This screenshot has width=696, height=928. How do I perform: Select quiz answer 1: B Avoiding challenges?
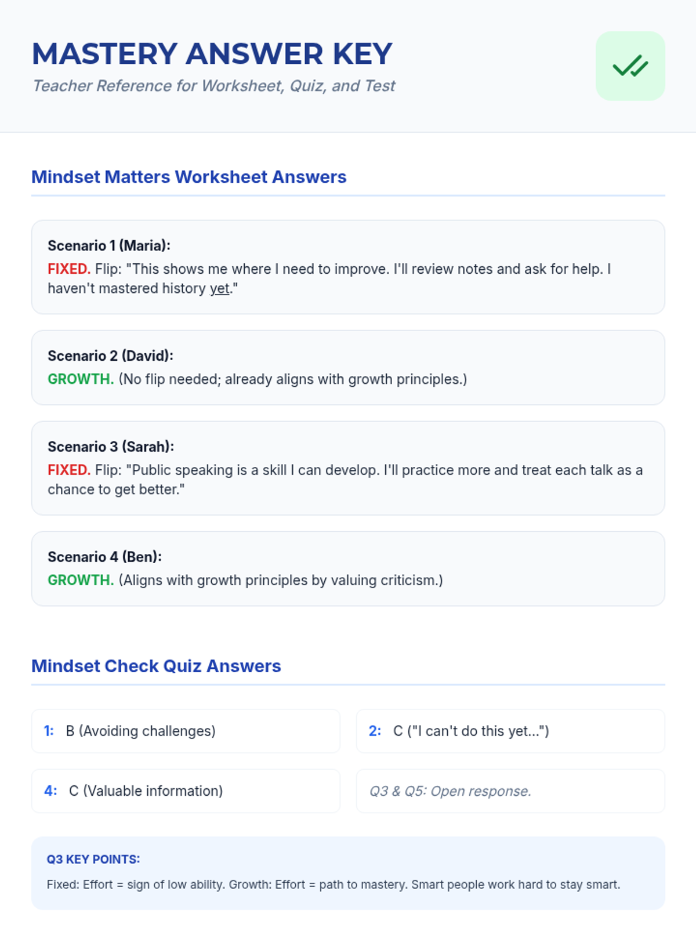[x=186, y=731]
